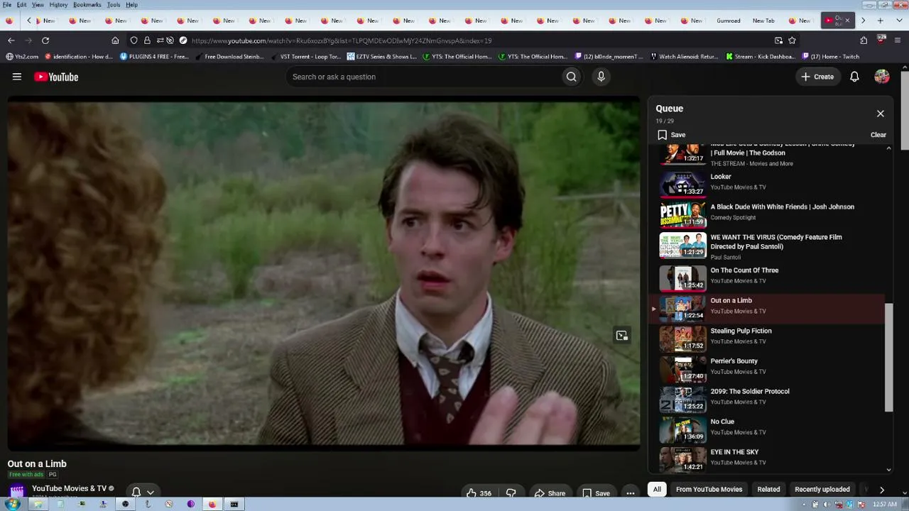Screen dimensions: 909x511
Task: Open the account avatar menu
Action: click(882, 77)
